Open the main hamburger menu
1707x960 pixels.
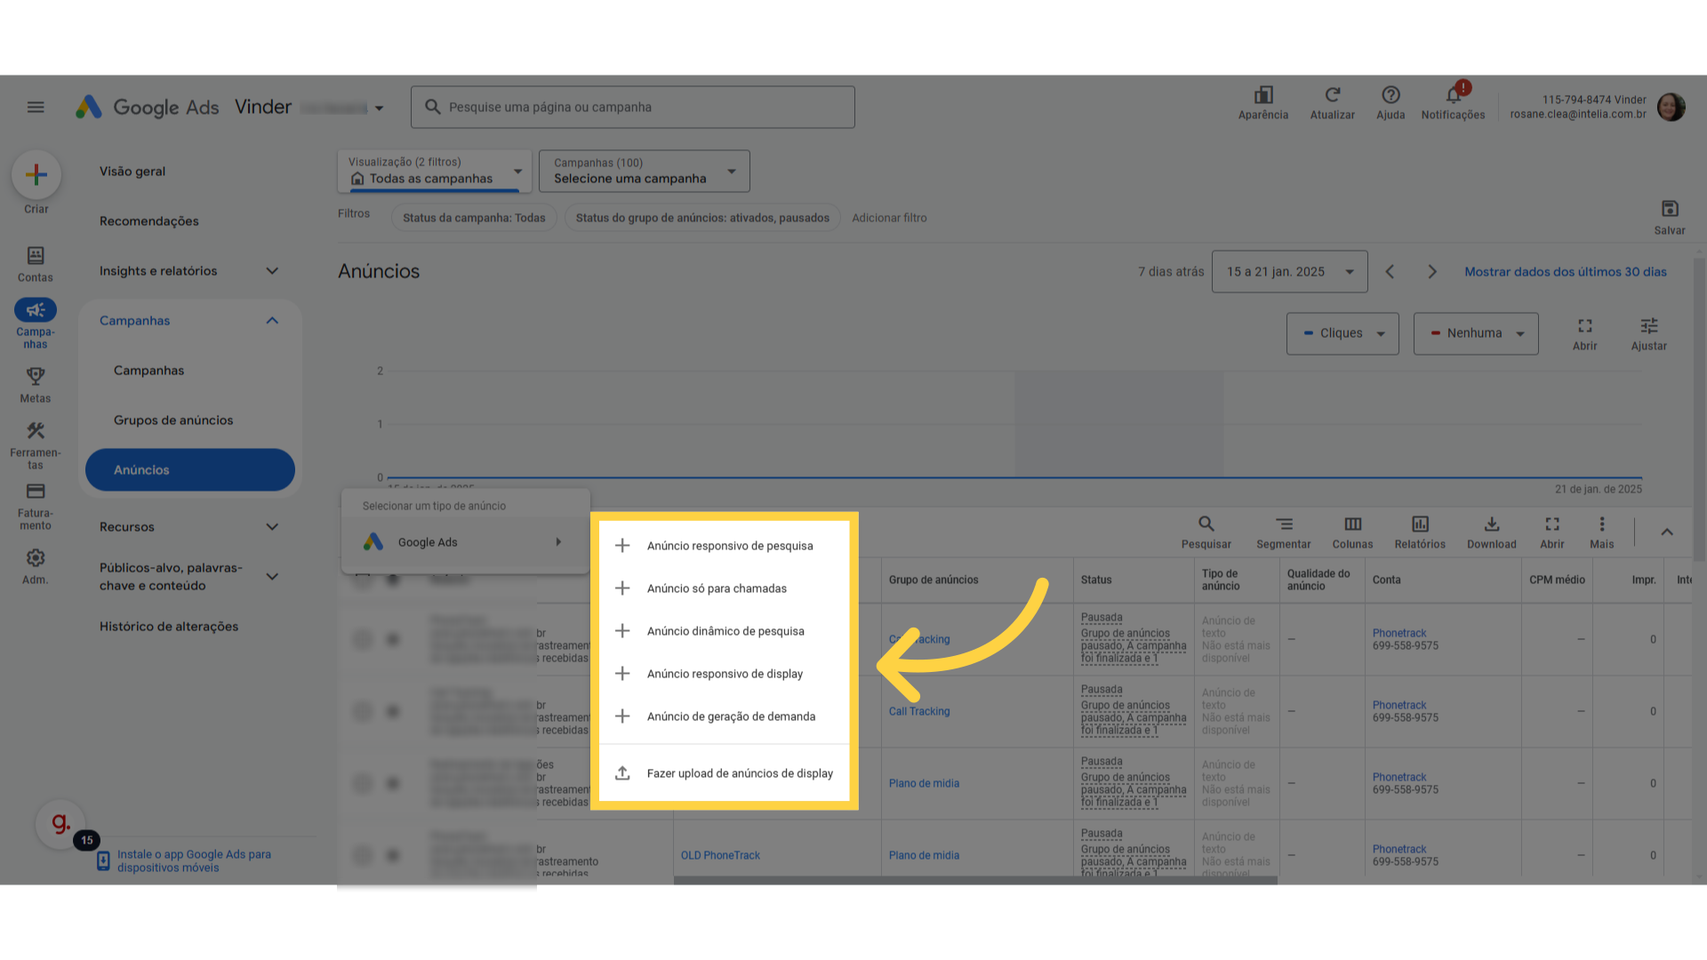(36, 108)
